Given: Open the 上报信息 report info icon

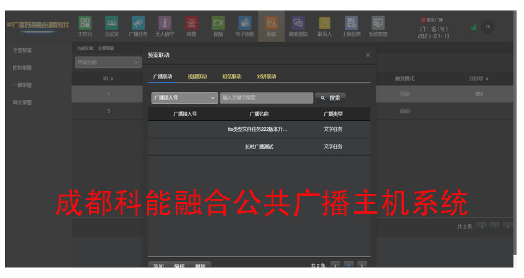Looking at the screenshot, I should coord(351,27).
